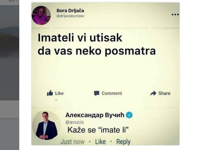Click the Share arrow icon
Screen dimensions: 202x150
[153, 93]
